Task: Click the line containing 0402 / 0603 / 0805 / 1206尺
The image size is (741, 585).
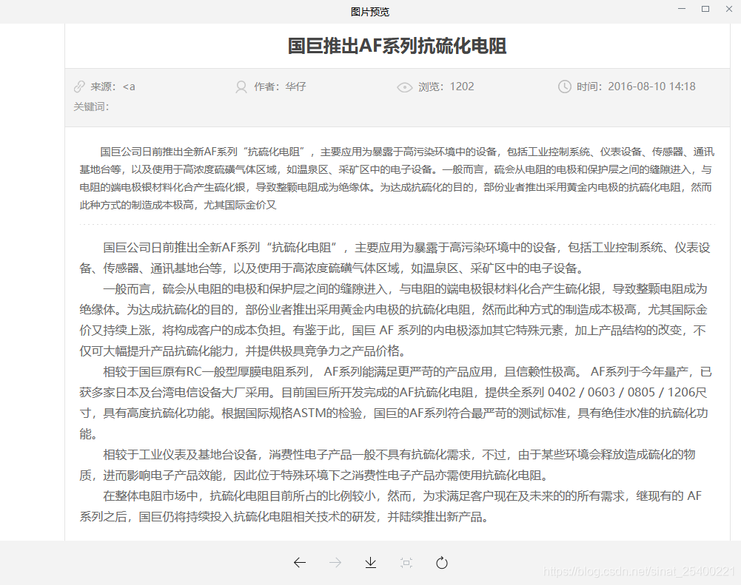Action: pyautogui.click(x=393, y=393)
